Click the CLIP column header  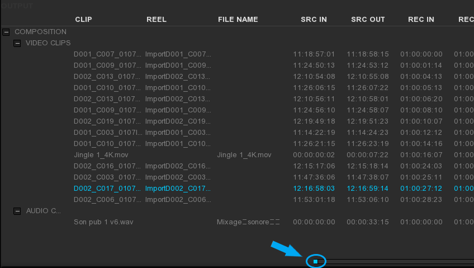coord(83,20)
